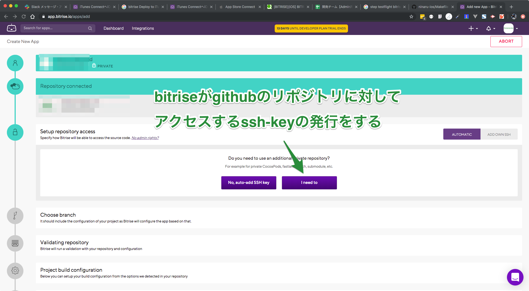
Task: Open the Dashboard menu item
Action: [x=114, y=28]
